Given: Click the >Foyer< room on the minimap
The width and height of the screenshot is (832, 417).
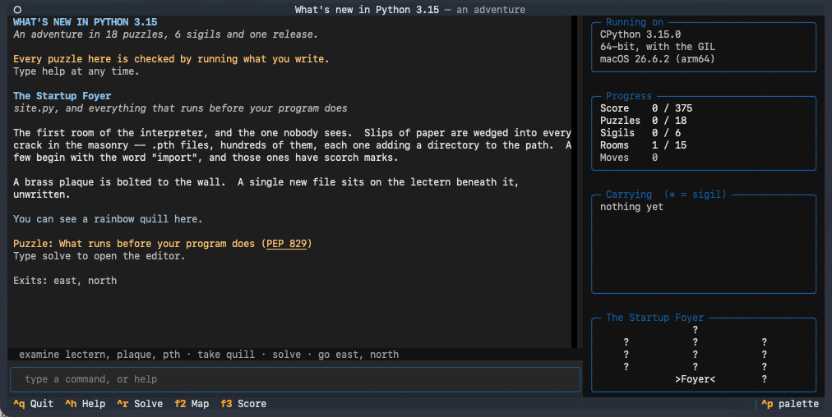Looking at the screenshot, I should (x=695, y=379).
